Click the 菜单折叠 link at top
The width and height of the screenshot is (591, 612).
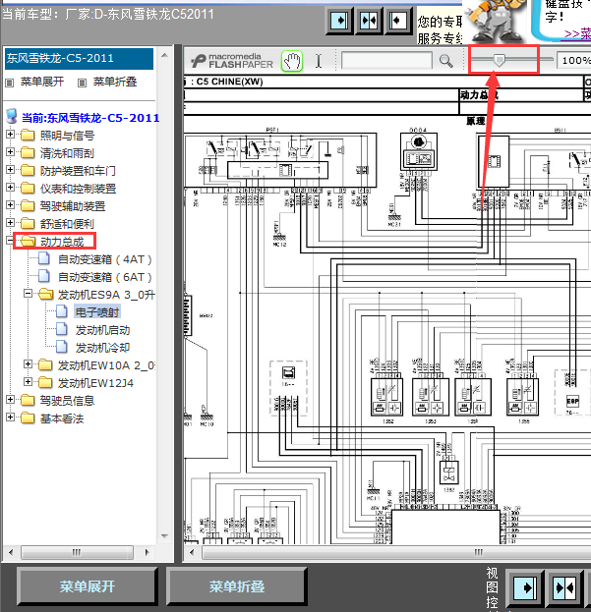tap(115, 82)
